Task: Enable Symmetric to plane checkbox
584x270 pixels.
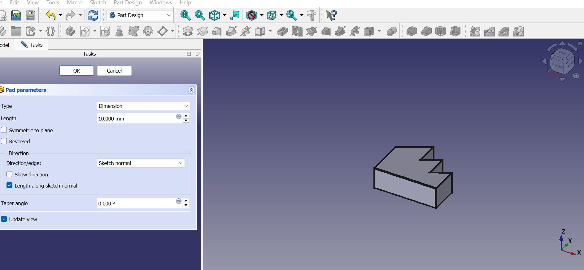Action: (x=4, y=130)
